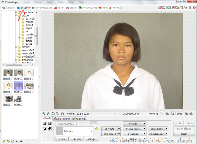Expand the 101MSD folder node

(19, 19)
